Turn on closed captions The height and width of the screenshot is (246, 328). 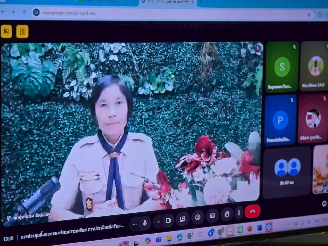[212, 216]
